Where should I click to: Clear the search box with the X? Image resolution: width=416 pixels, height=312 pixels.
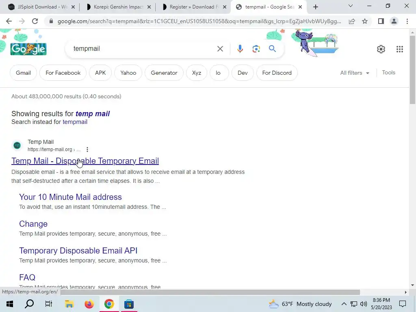point(220,49)
